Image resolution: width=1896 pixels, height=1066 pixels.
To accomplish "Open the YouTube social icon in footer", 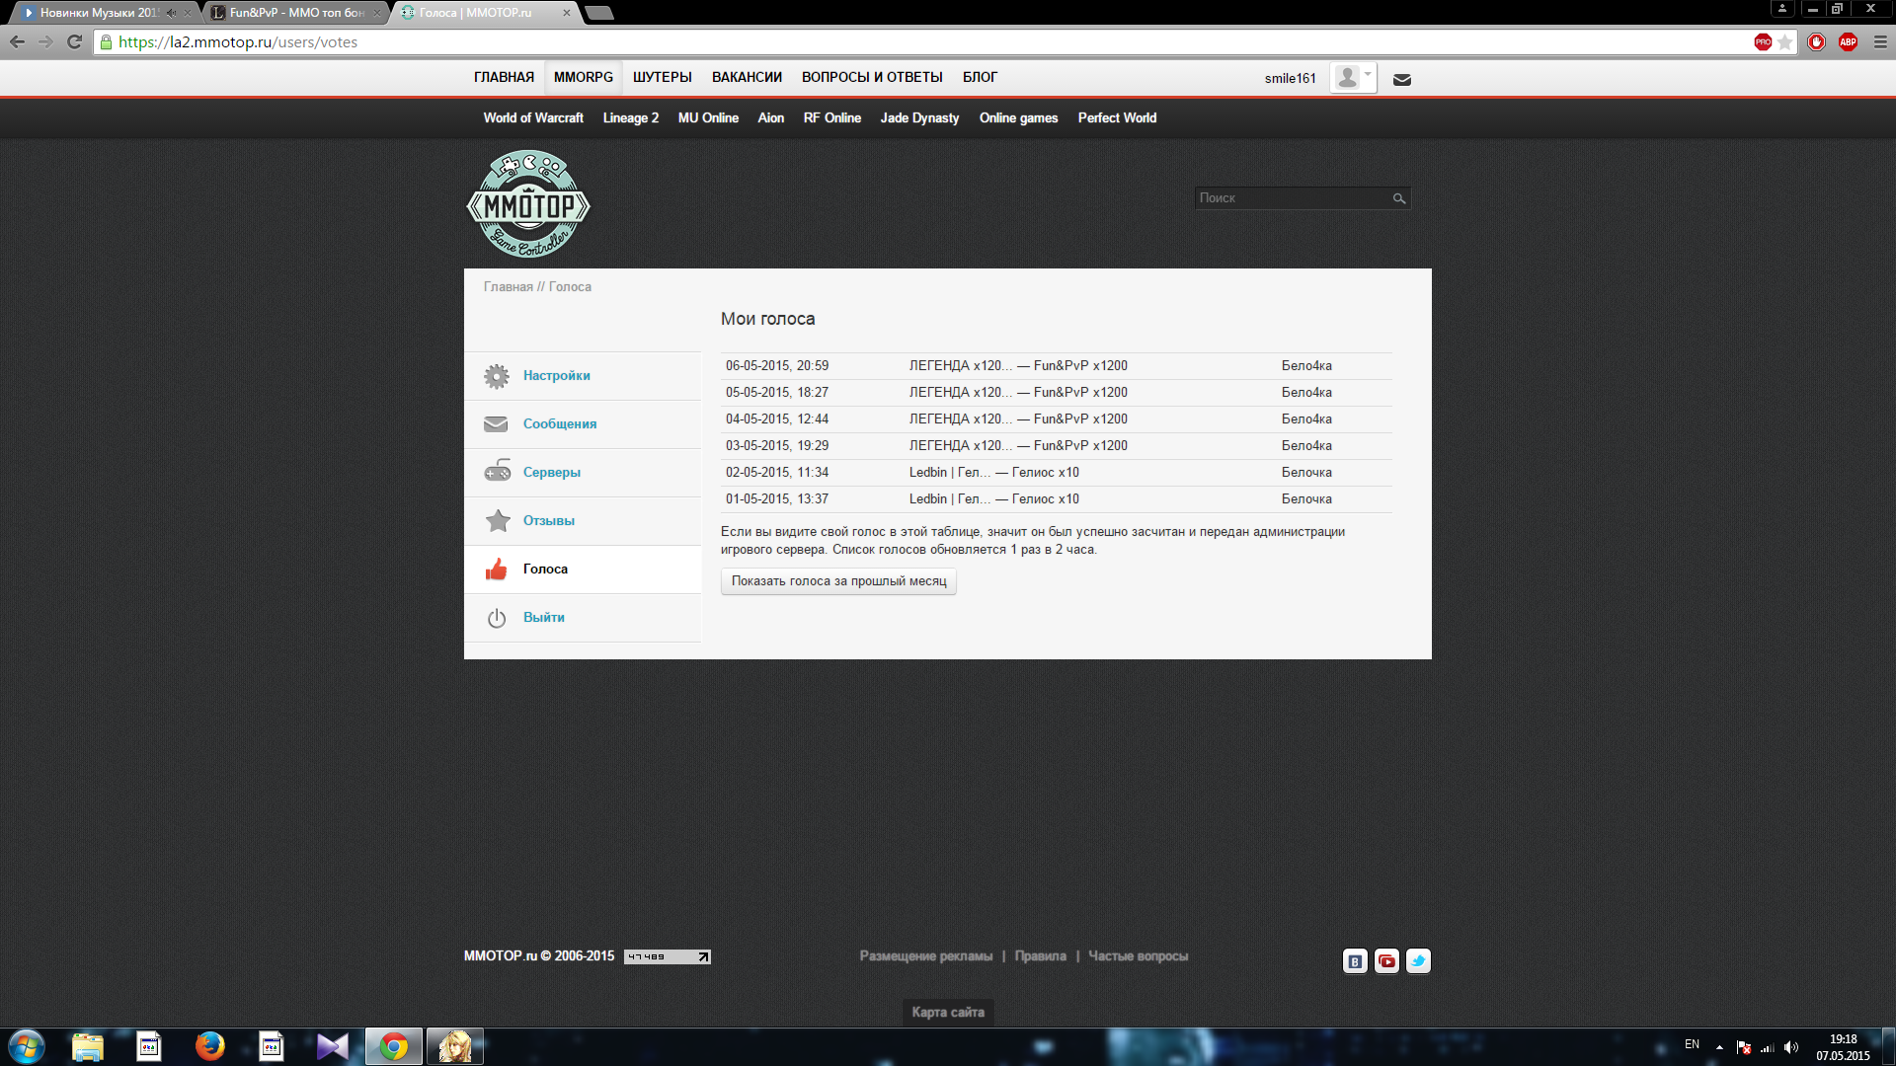I will coord(1386,961).
